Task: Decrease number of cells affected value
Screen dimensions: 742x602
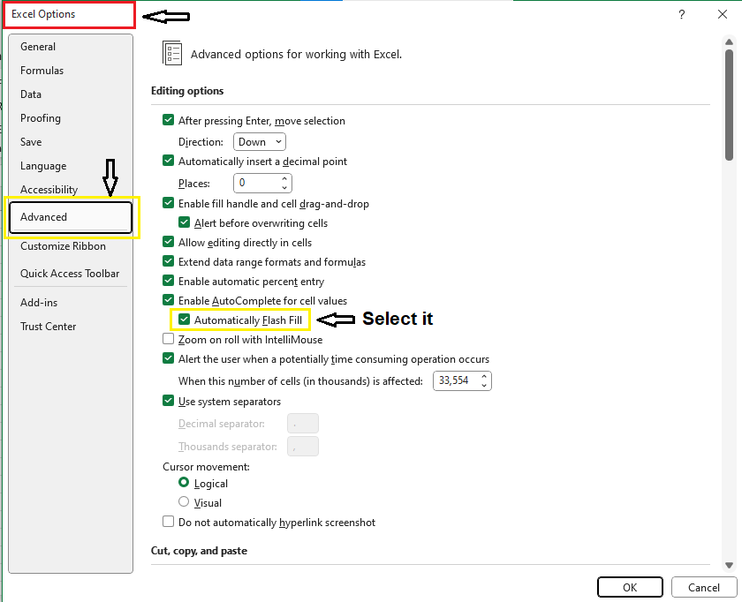Action: point(484,385)
